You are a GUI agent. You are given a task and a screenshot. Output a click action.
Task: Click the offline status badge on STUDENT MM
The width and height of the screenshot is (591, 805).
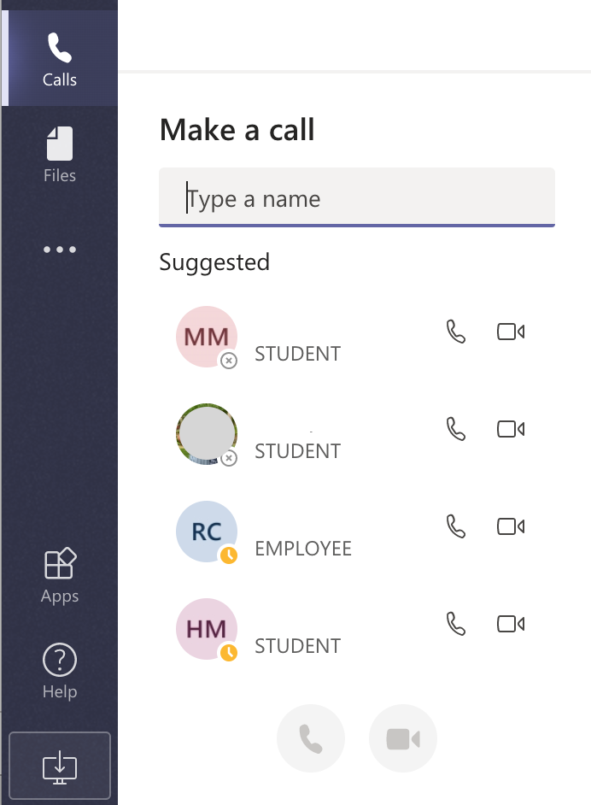[x=228, y=361]
